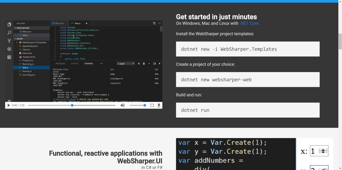Click the scrollbar up arrow
This screenshot has width=342, height=170.
coord(340,2)
